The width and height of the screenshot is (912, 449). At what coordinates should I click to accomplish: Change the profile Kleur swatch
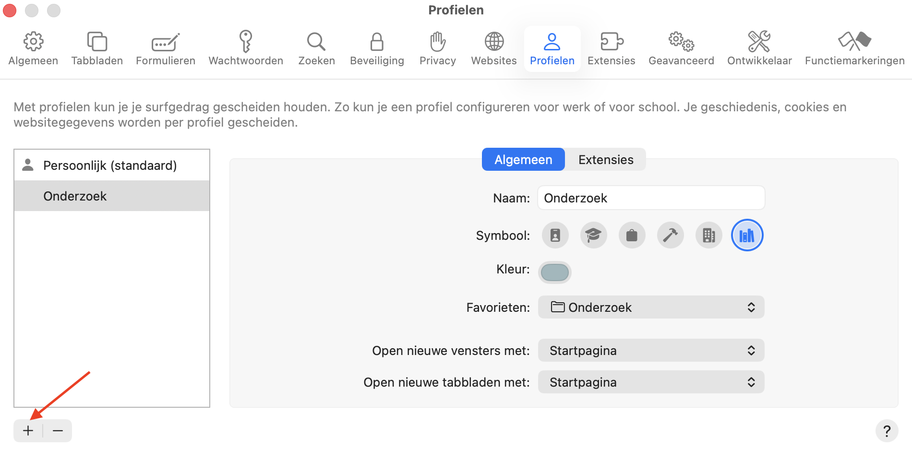554,272
